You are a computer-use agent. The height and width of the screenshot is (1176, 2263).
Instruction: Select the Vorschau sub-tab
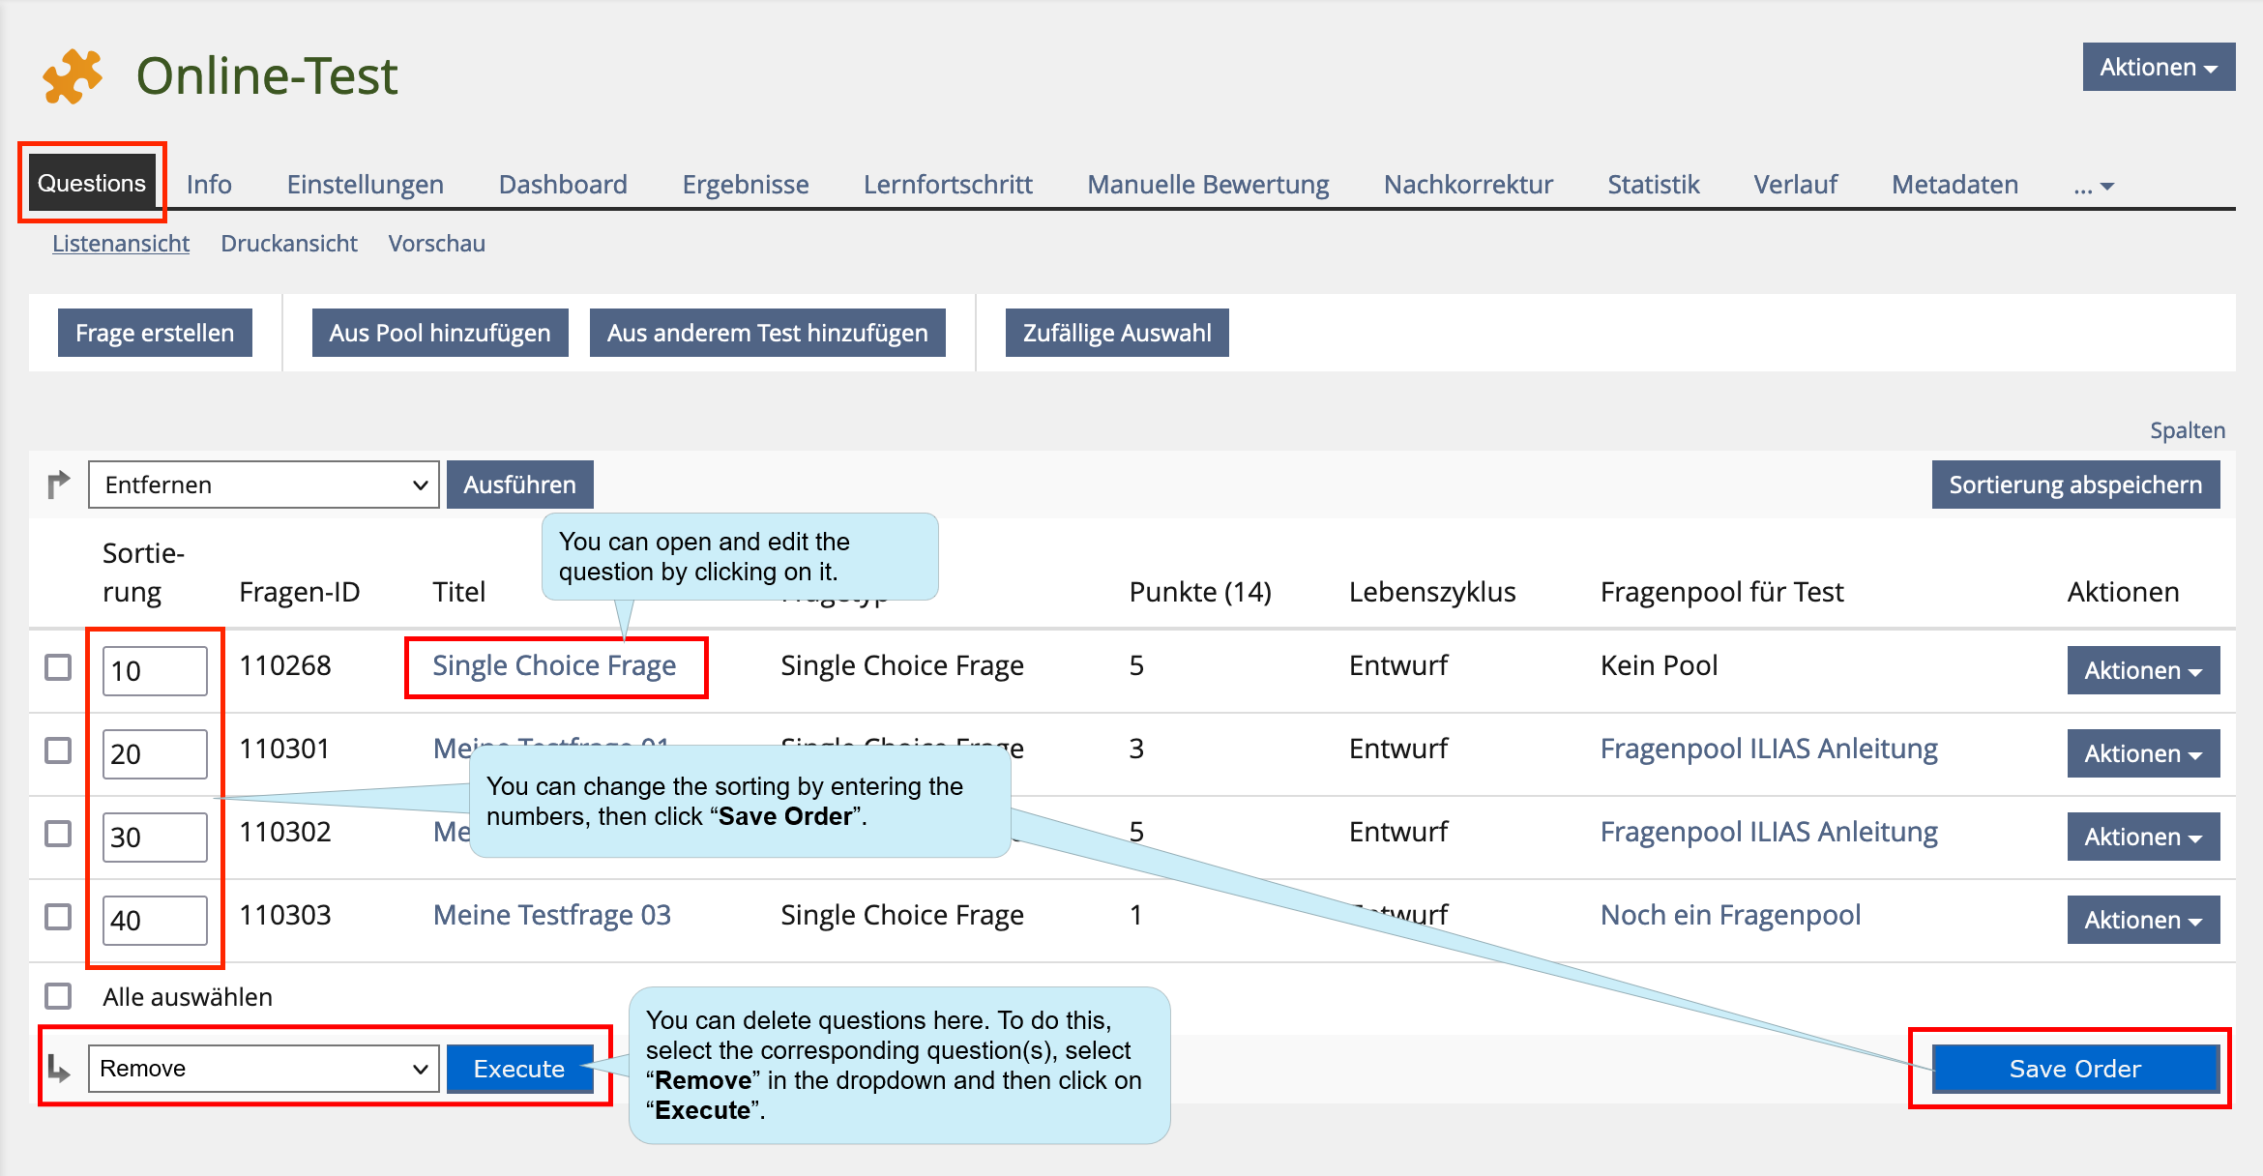pos(437,243)
